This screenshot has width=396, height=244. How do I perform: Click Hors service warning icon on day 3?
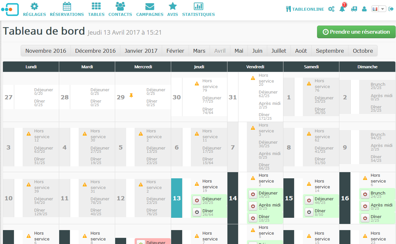click(28, 134)
